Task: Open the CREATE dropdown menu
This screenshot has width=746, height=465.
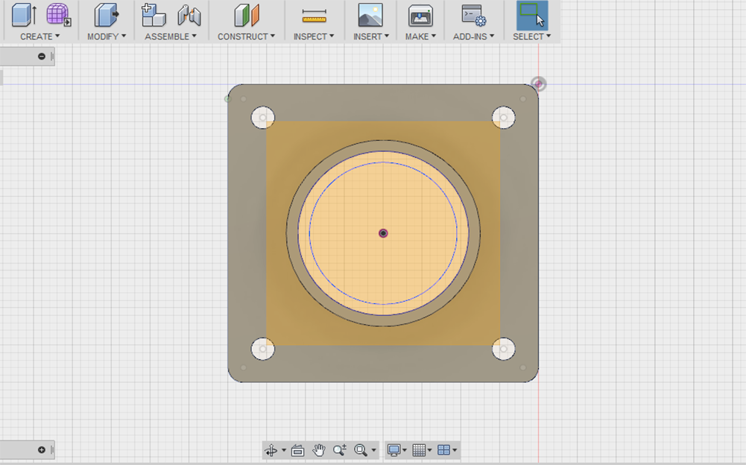Action: 39,37
